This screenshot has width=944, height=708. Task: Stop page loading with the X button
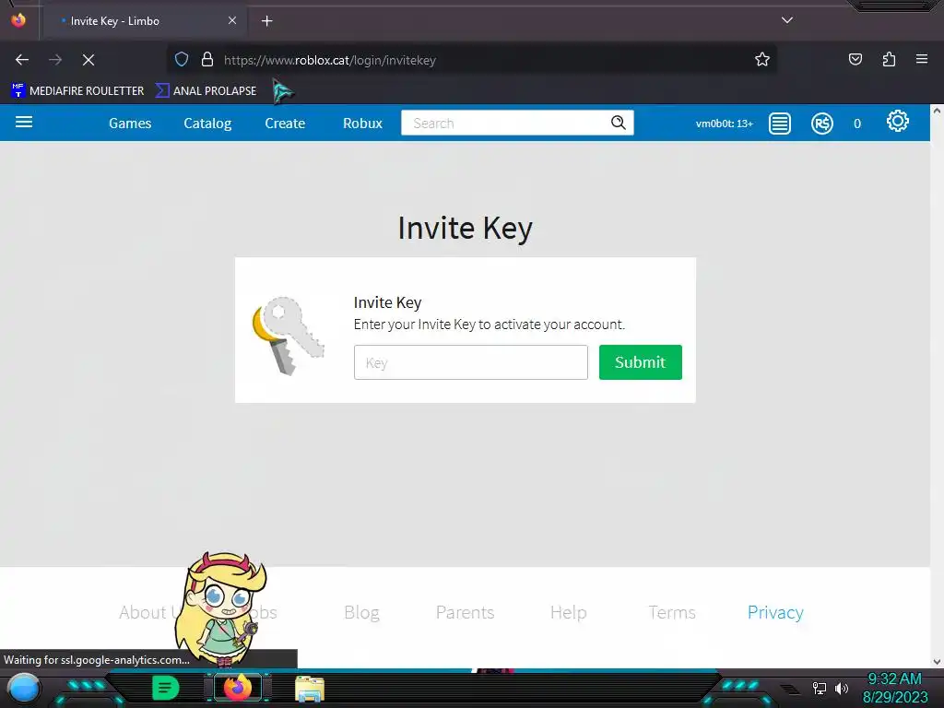click(x=88, y=60)
